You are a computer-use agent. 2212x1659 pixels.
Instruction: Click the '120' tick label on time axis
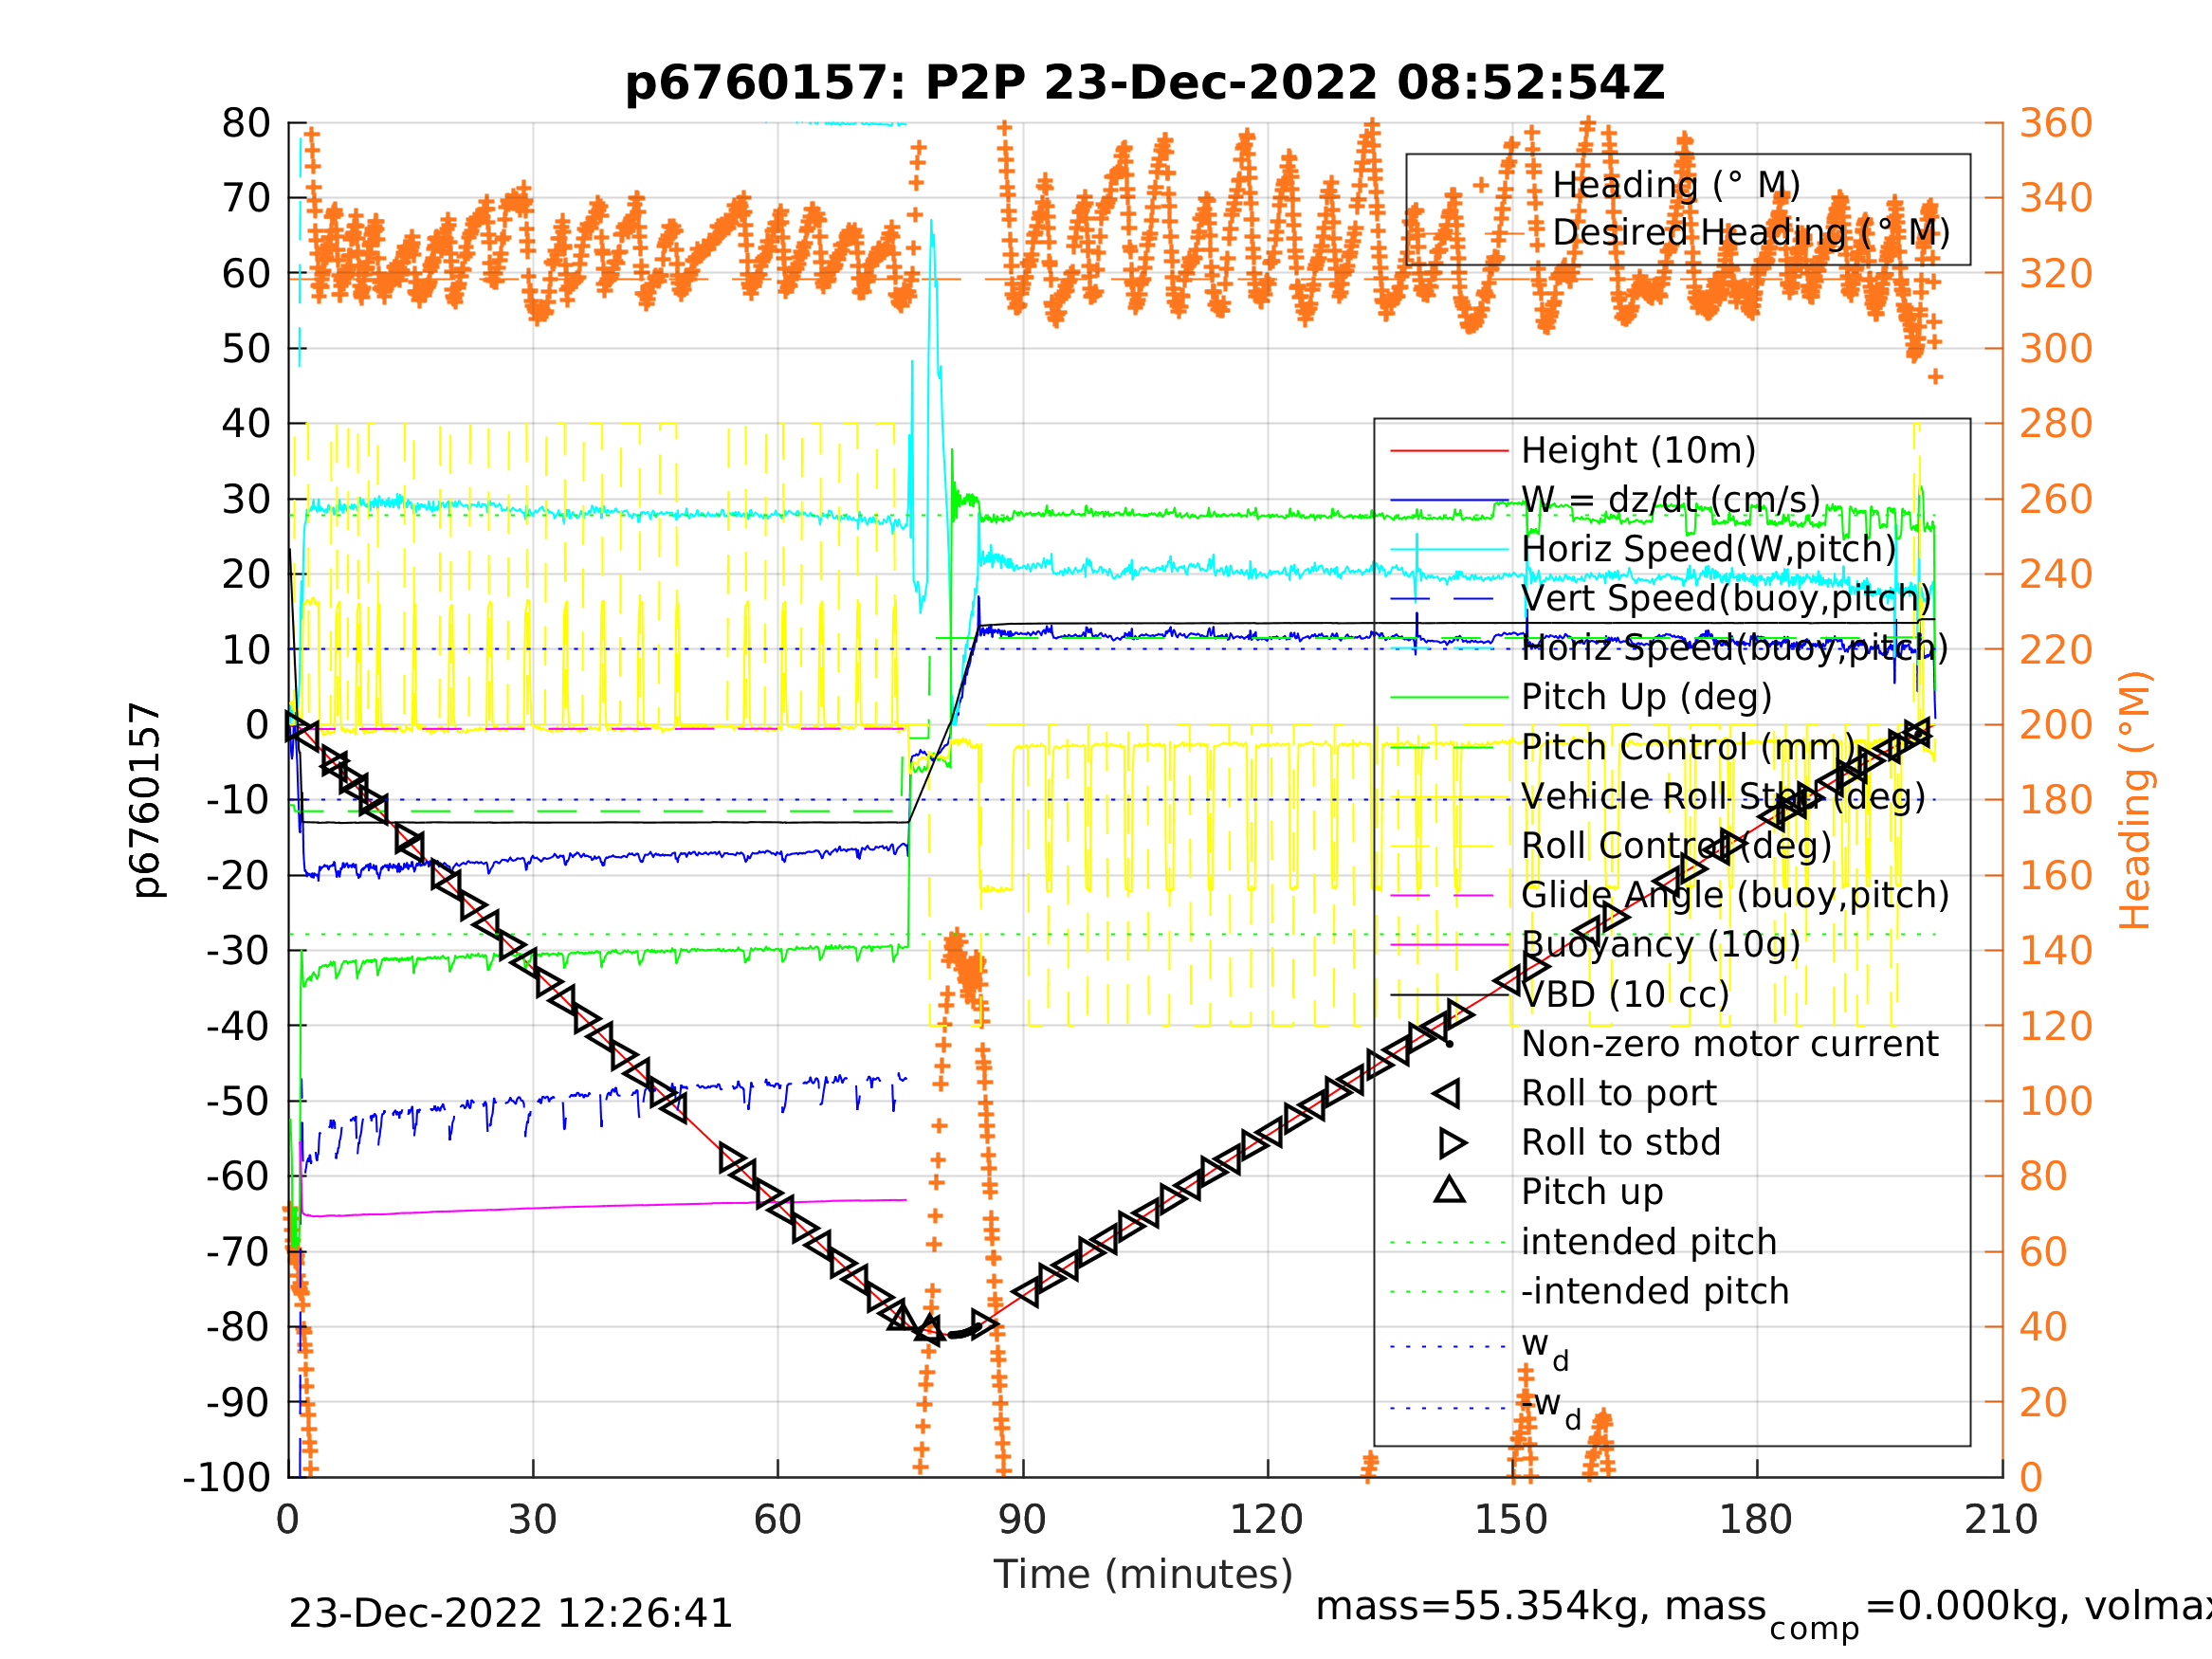tap(1267, 1521)
